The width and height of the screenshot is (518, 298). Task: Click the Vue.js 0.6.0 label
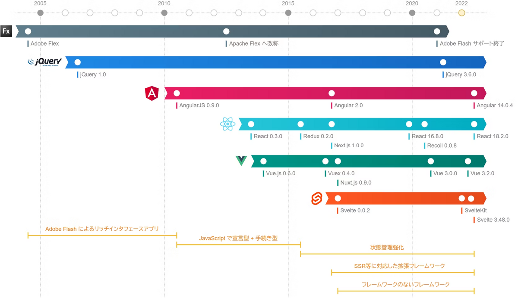coord(281,174)
